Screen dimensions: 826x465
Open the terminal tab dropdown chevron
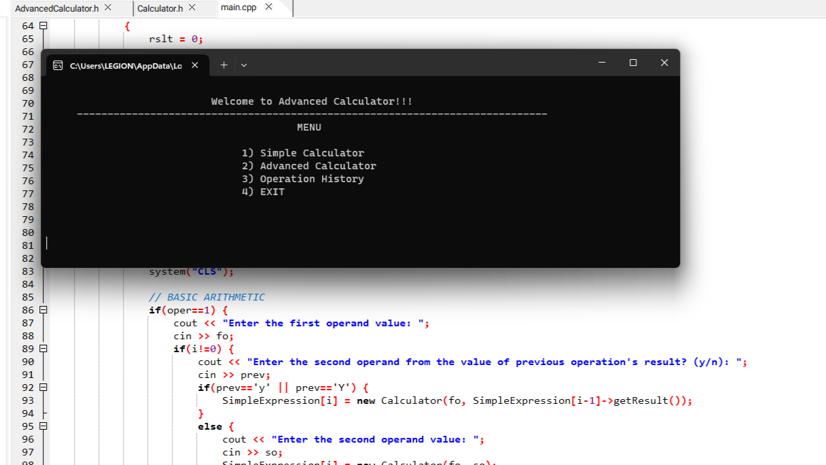tap(244, 65)
